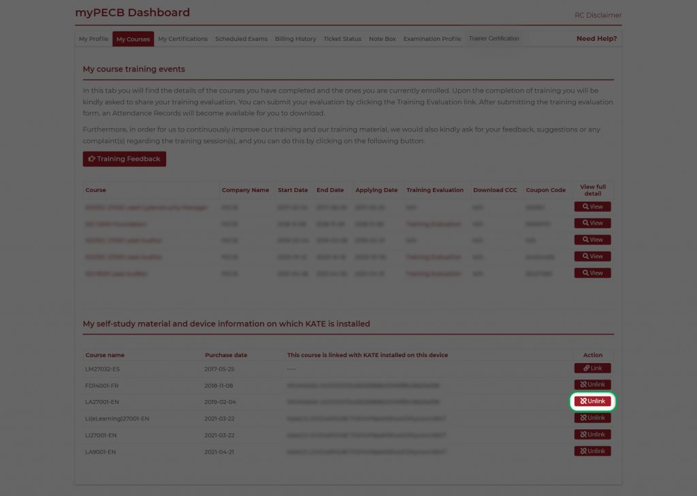Select the FD14001-FR course name cell
The width and height of the screenshot is (697, 496).
click(x=102, y=386)
